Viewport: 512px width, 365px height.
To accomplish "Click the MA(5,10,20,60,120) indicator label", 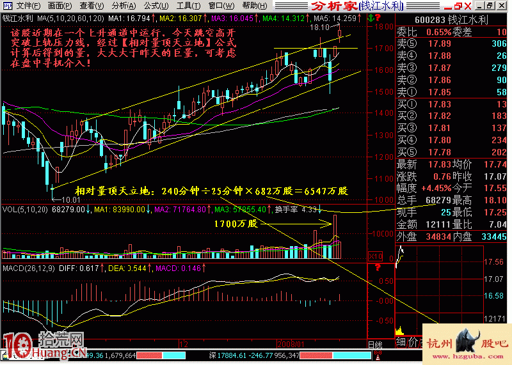I will coord(70,19).
